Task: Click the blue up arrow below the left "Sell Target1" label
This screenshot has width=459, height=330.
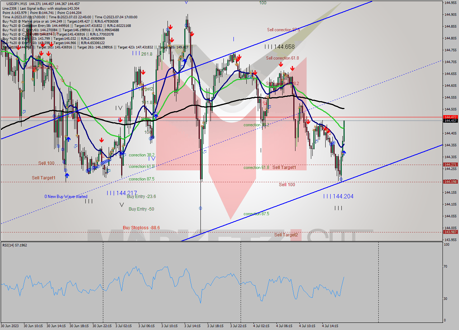Action: 67,175
